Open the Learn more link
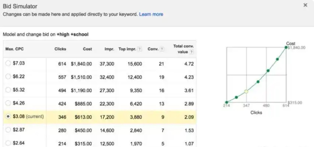 (151, 14)
